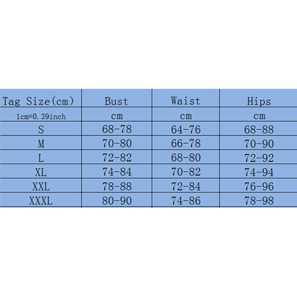Screen dimensions: 297x297
Task: Click the 72-92 hips value for size L
Action: (x=259, y=158)
